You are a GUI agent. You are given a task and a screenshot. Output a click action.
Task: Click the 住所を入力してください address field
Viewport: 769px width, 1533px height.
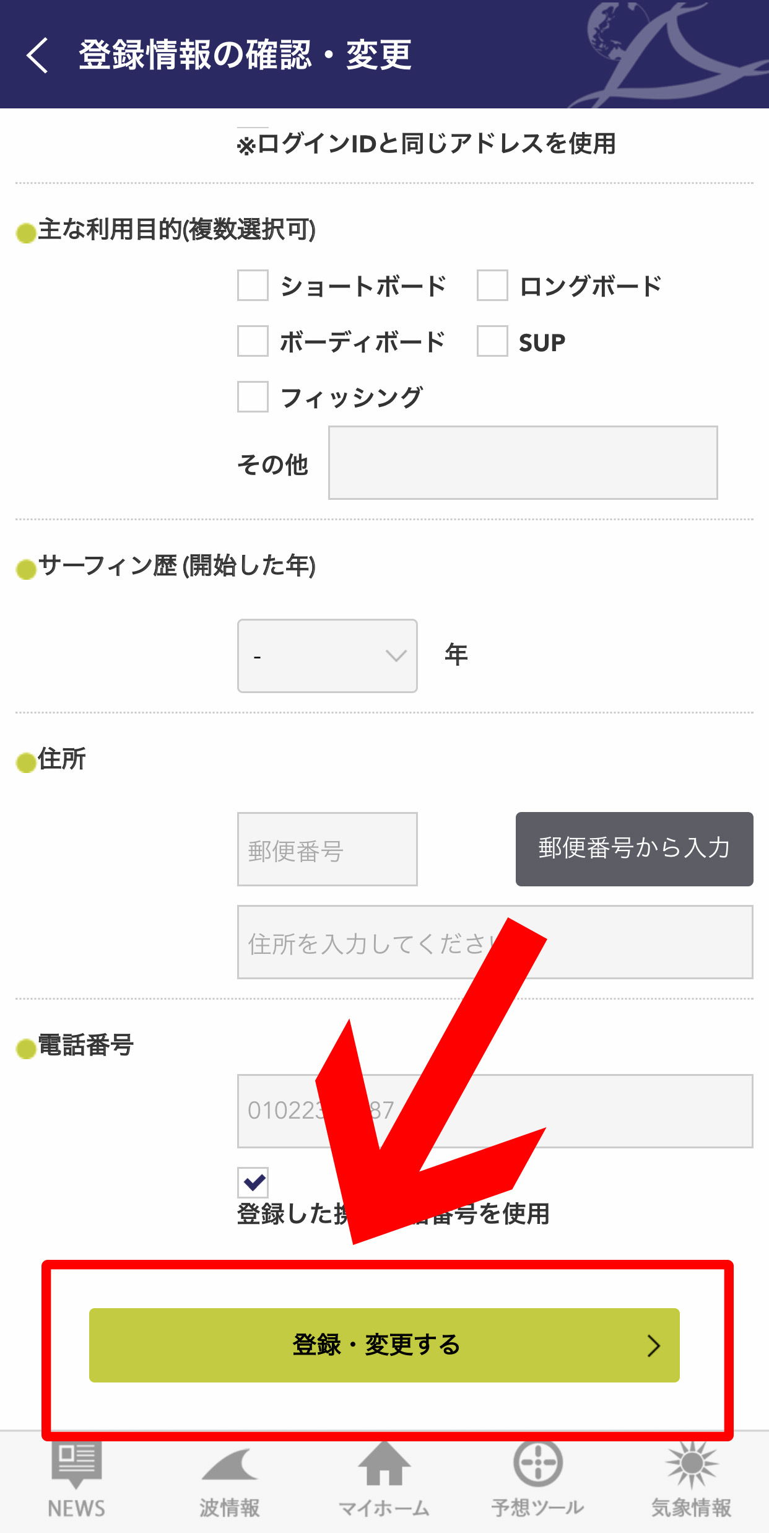coord(495,942)
